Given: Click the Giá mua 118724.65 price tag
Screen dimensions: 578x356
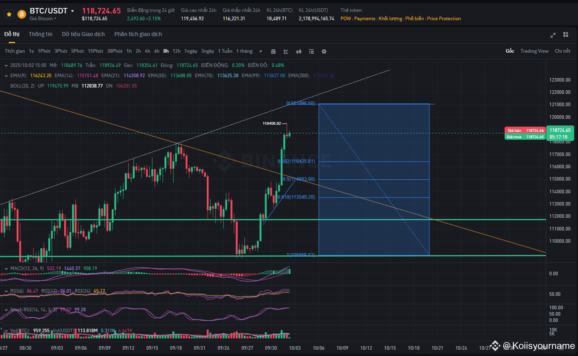Looking at the screenshot, I should click(525, 137).
